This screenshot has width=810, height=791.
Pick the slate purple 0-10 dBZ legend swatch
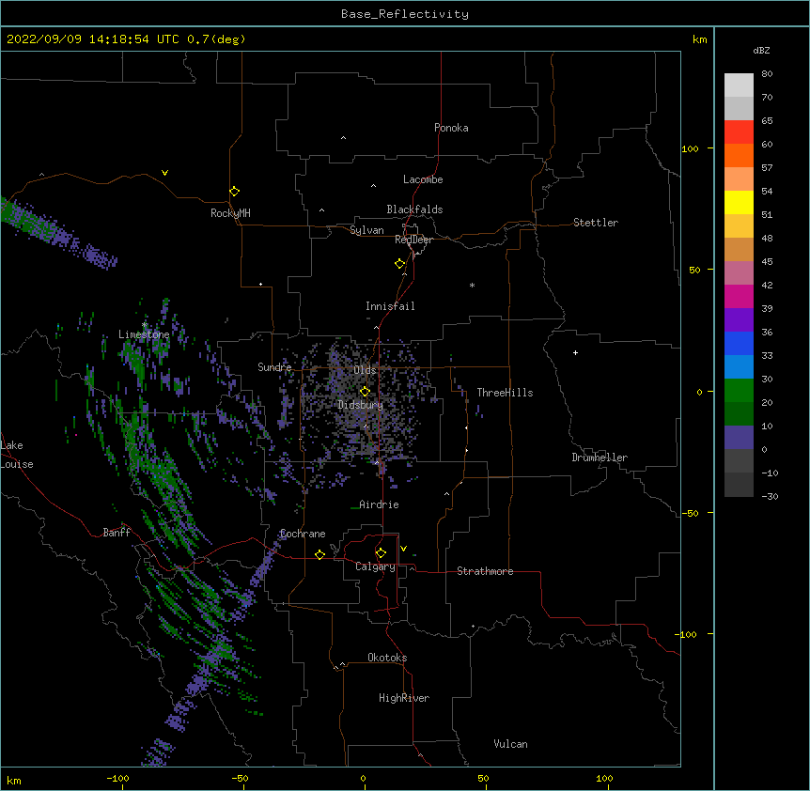point(739,438)
